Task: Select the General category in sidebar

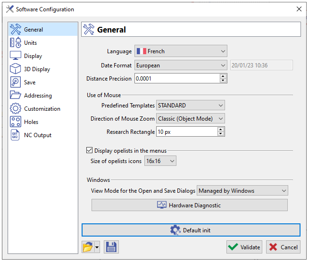Action: (33, 30)
